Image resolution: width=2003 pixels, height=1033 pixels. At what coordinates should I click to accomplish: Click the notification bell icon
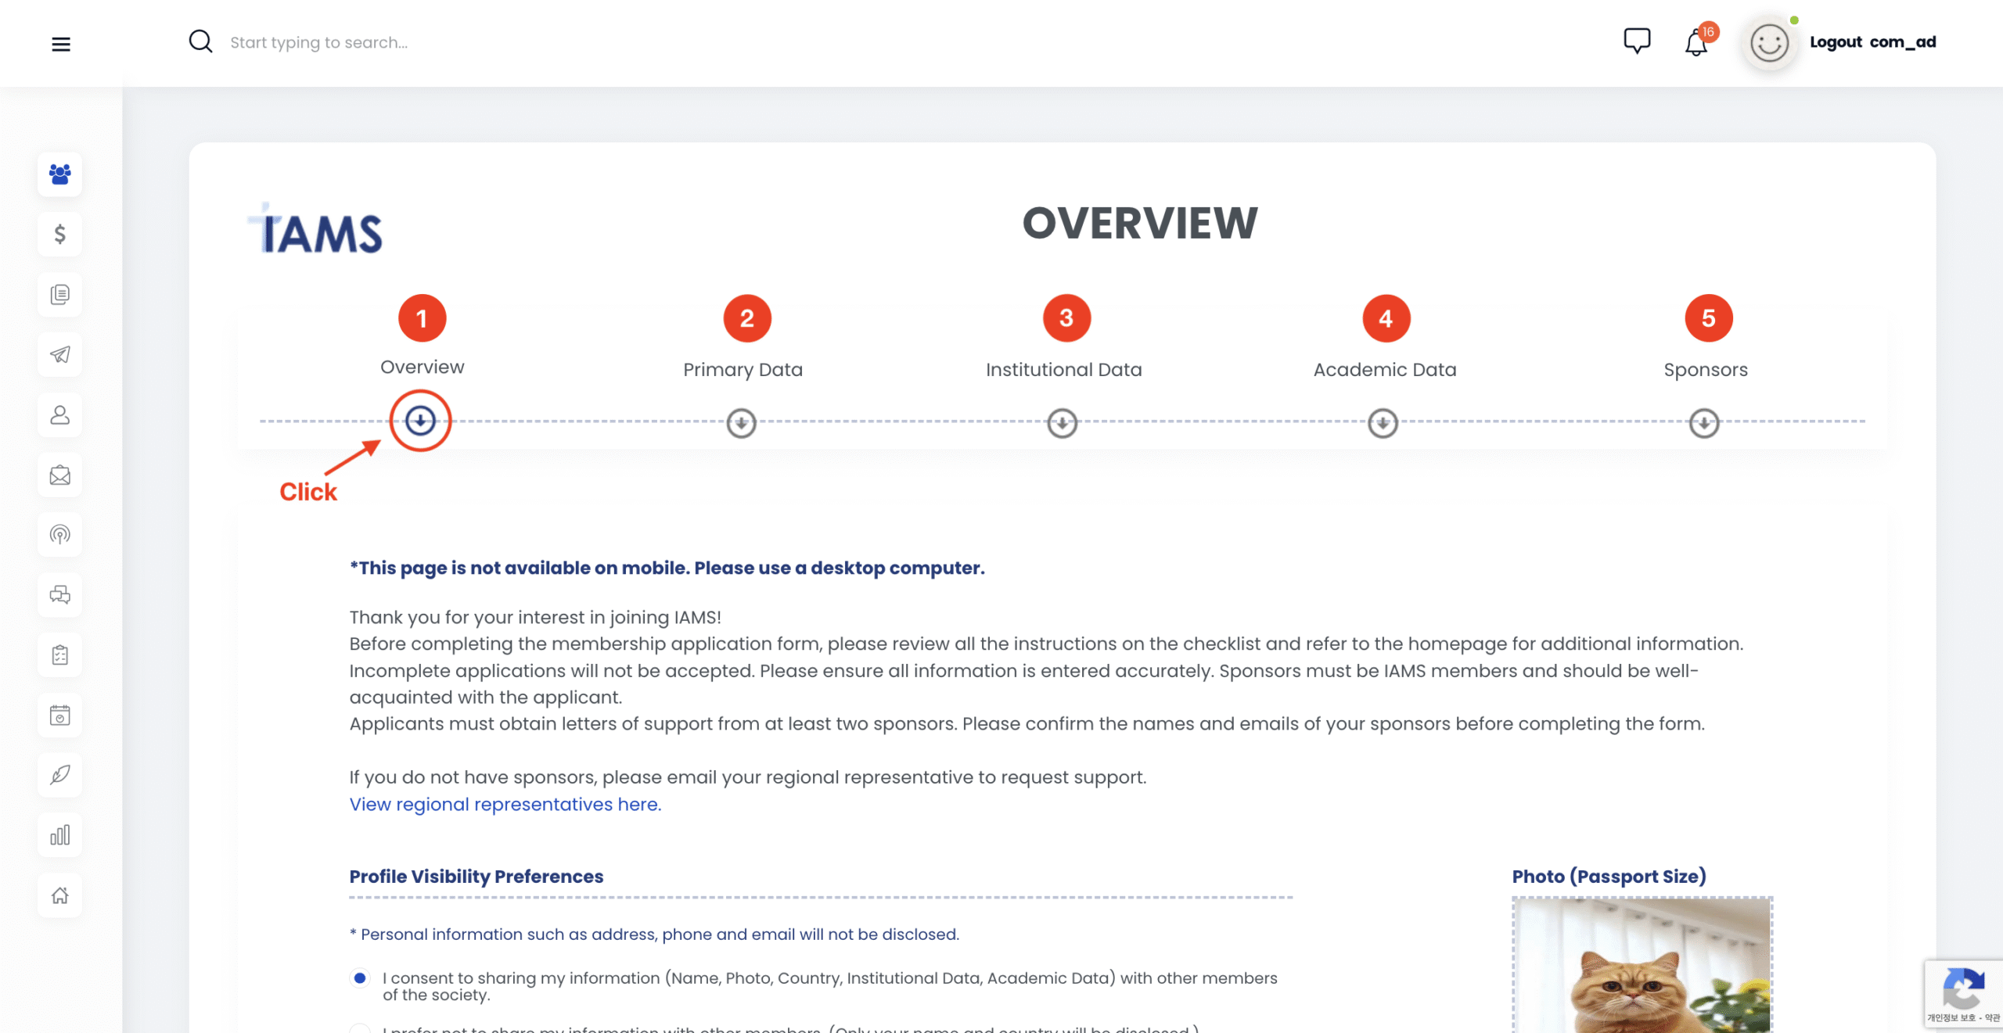tap(1696, 43)
